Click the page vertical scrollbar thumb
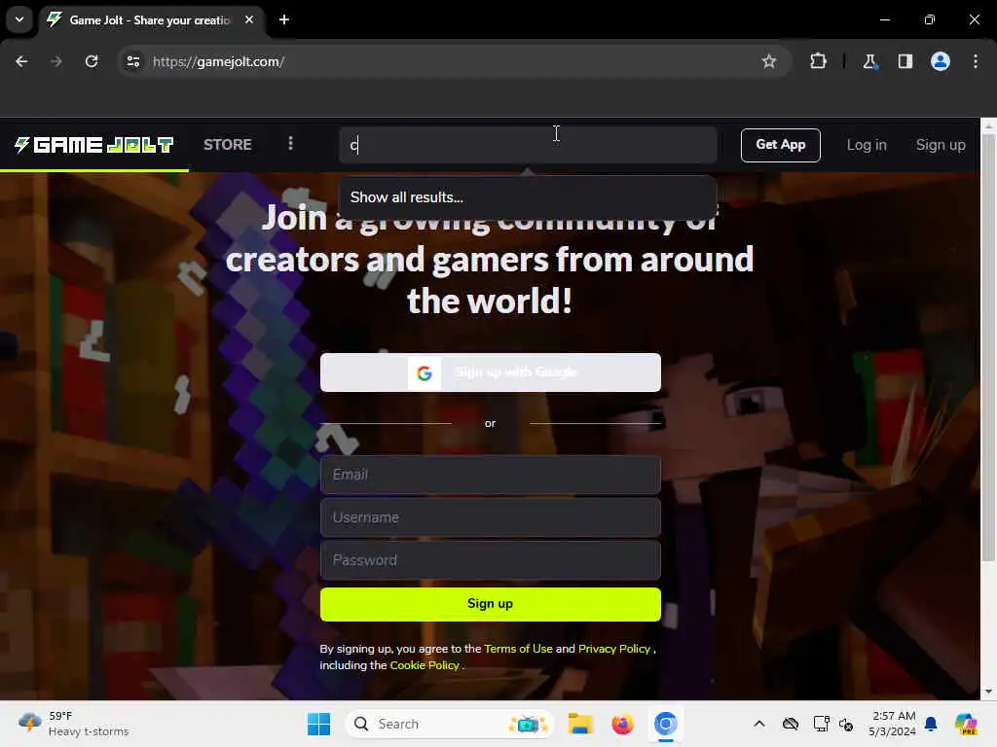Screen dimensions: 997x747 [x=988, y=346]
